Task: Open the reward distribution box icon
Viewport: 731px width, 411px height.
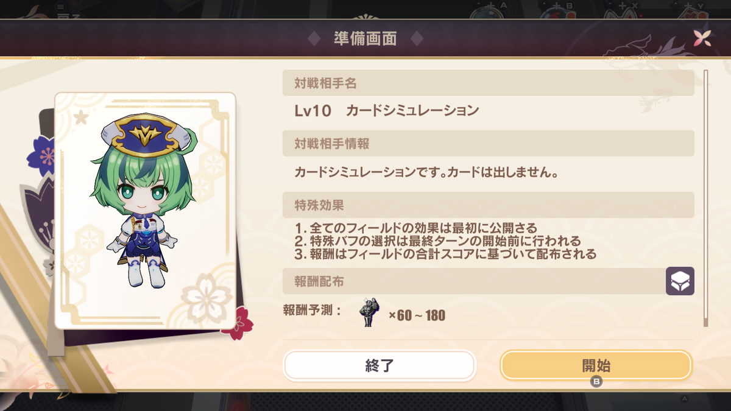Action: click(x=680, y=281)
